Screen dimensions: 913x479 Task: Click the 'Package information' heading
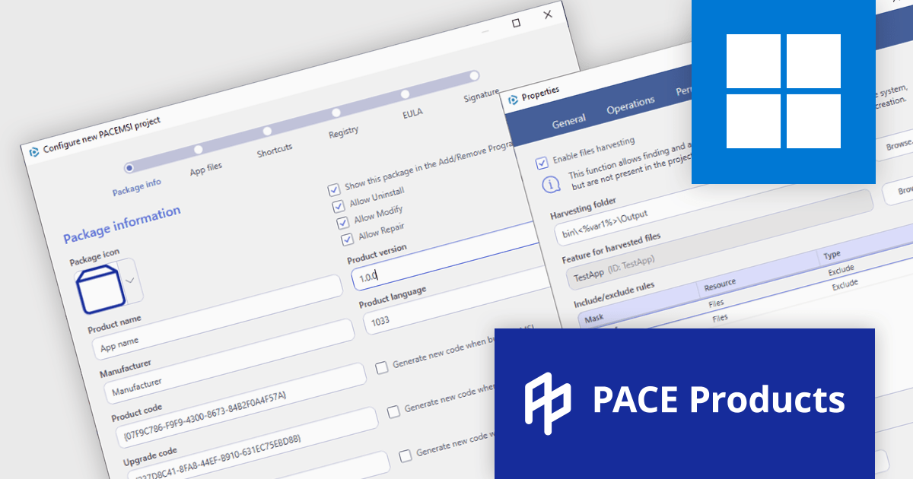point(122,224)
